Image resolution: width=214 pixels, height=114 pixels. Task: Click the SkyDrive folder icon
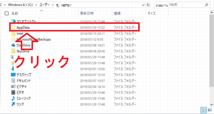pos(13,51)
